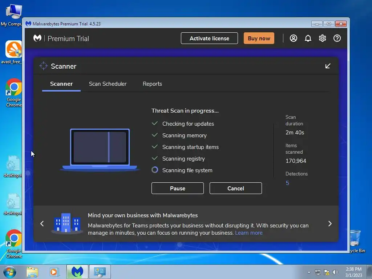Image resolution: width=372 pixels, height=279 pixels.
Task: Open Malwarebytes settings gear
Action: pos(323,38)
